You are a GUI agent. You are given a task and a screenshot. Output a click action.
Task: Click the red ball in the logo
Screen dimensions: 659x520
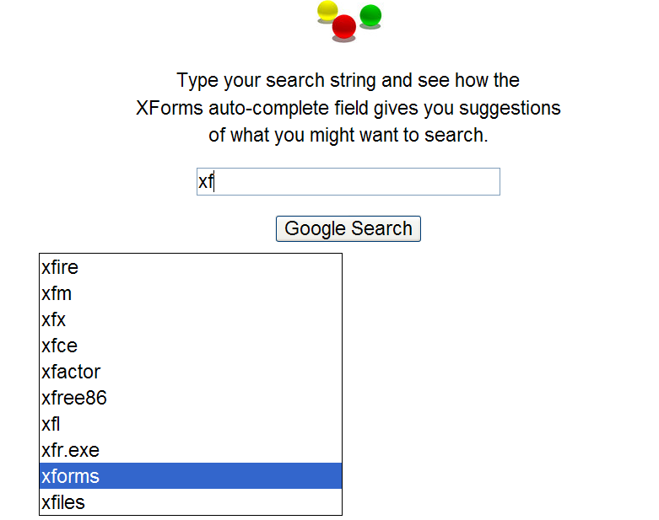(344, 27)
